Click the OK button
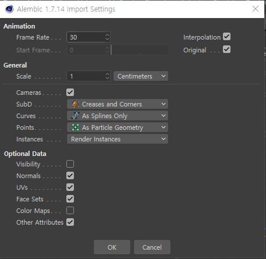 (112, 247)
